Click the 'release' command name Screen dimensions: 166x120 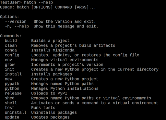tap(13, 93)
